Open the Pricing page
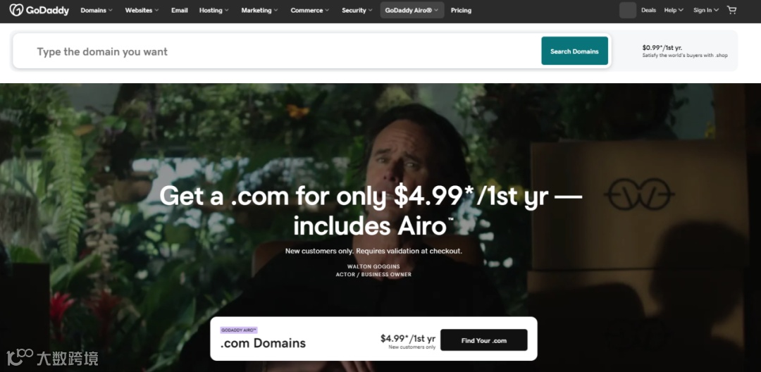 [461, 10]
